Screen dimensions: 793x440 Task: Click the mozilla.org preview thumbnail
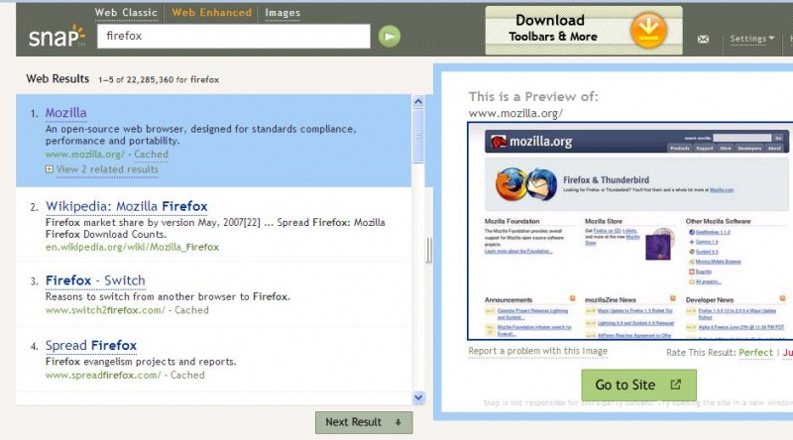(630, 231)
